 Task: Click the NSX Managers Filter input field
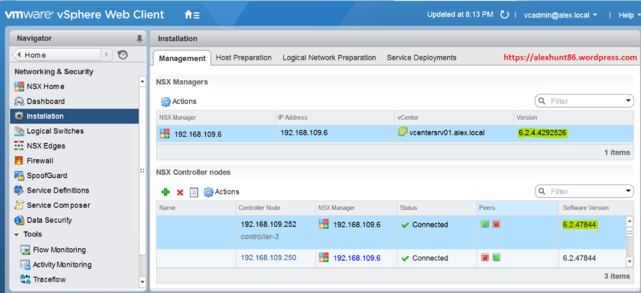(585, 101)
